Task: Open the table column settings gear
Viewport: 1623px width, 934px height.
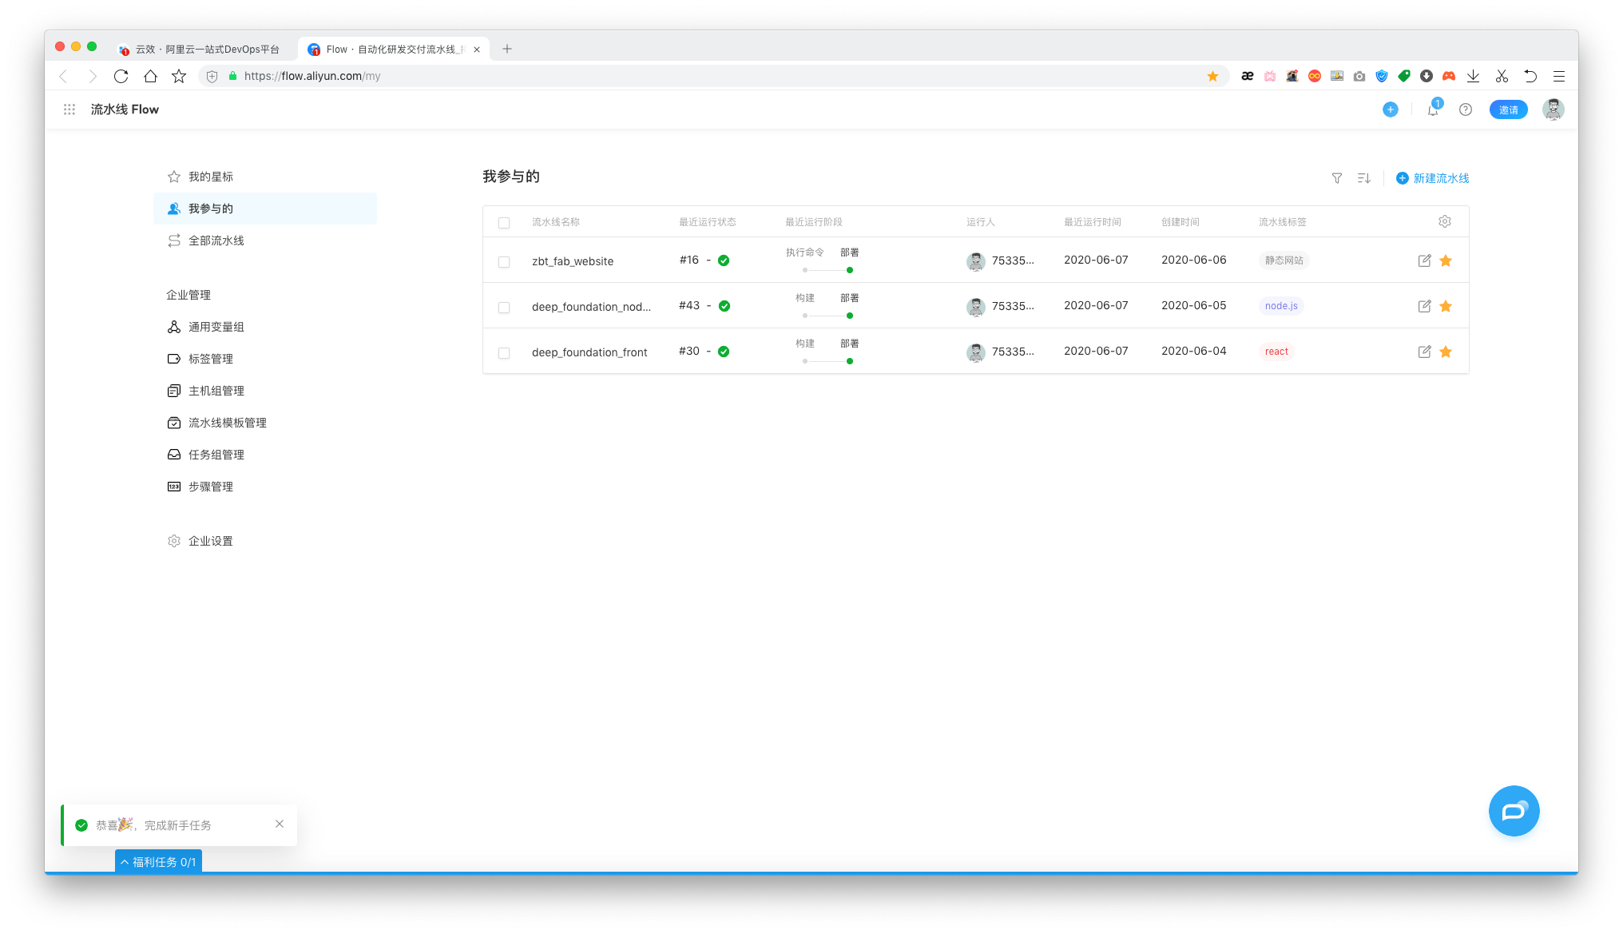Action: [1444, 221]
